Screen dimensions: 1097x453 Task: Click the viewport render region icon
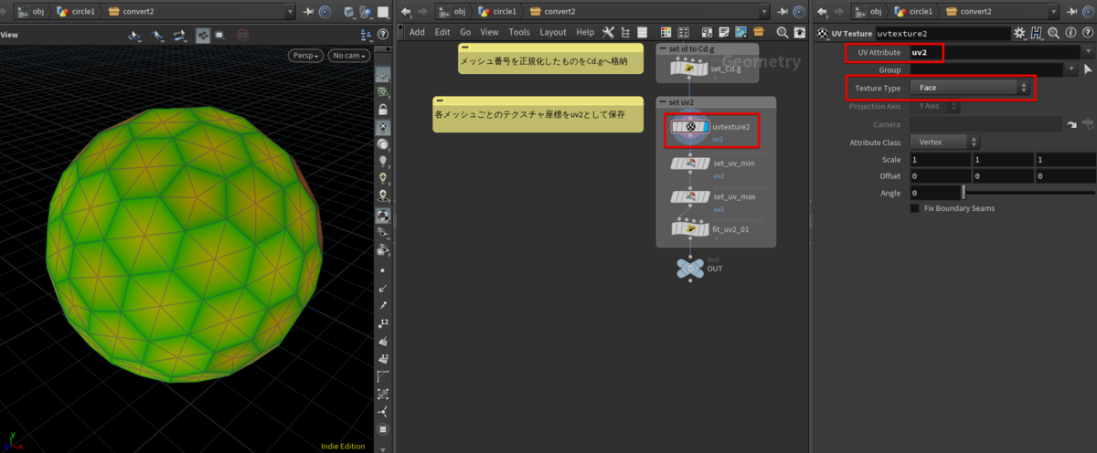(x=179, y=35)
